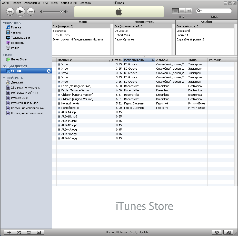Toggle the browser with eye button

[217, 232]
